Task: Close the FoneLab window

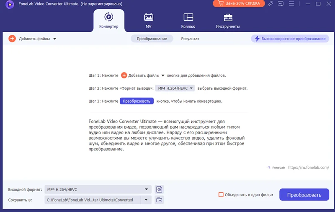Action: 329,4
